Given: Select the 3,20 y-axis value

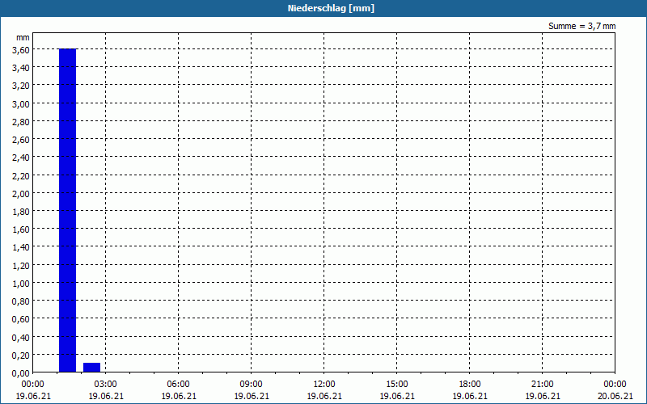Looking at the screenshot, I should coord(21,86).
